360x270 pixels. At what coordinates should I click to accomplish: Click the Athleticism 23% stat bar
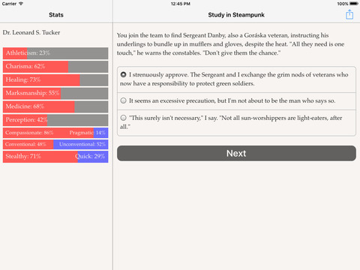click(x=55, y=53)
